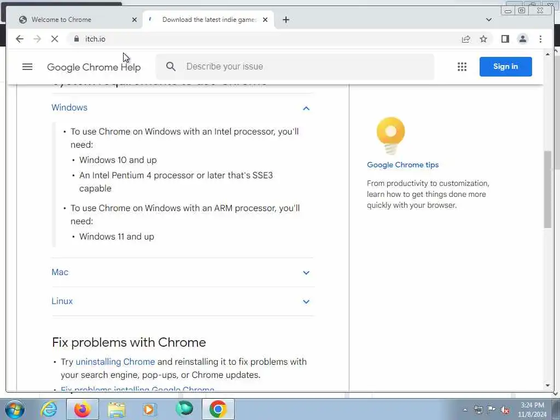Click the Linux section heading
The height and width of the screenshot is (420, 560).
pyautogui.click(x=62, y=301)
